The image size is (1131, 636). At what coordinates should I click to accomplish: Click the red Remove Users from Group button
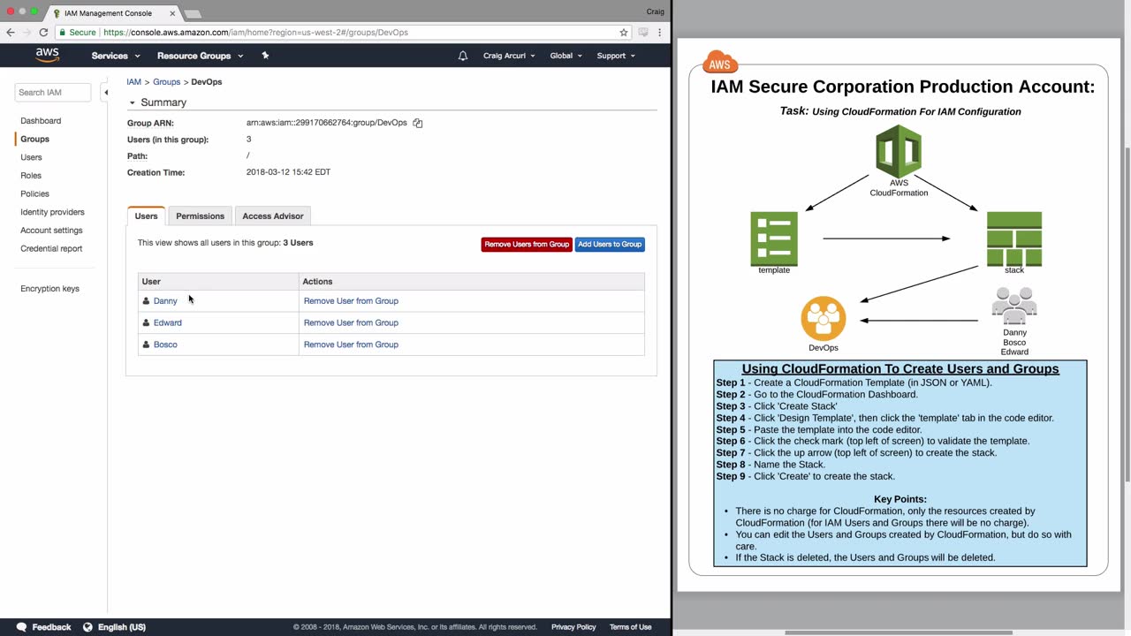(x=527, y=244)
